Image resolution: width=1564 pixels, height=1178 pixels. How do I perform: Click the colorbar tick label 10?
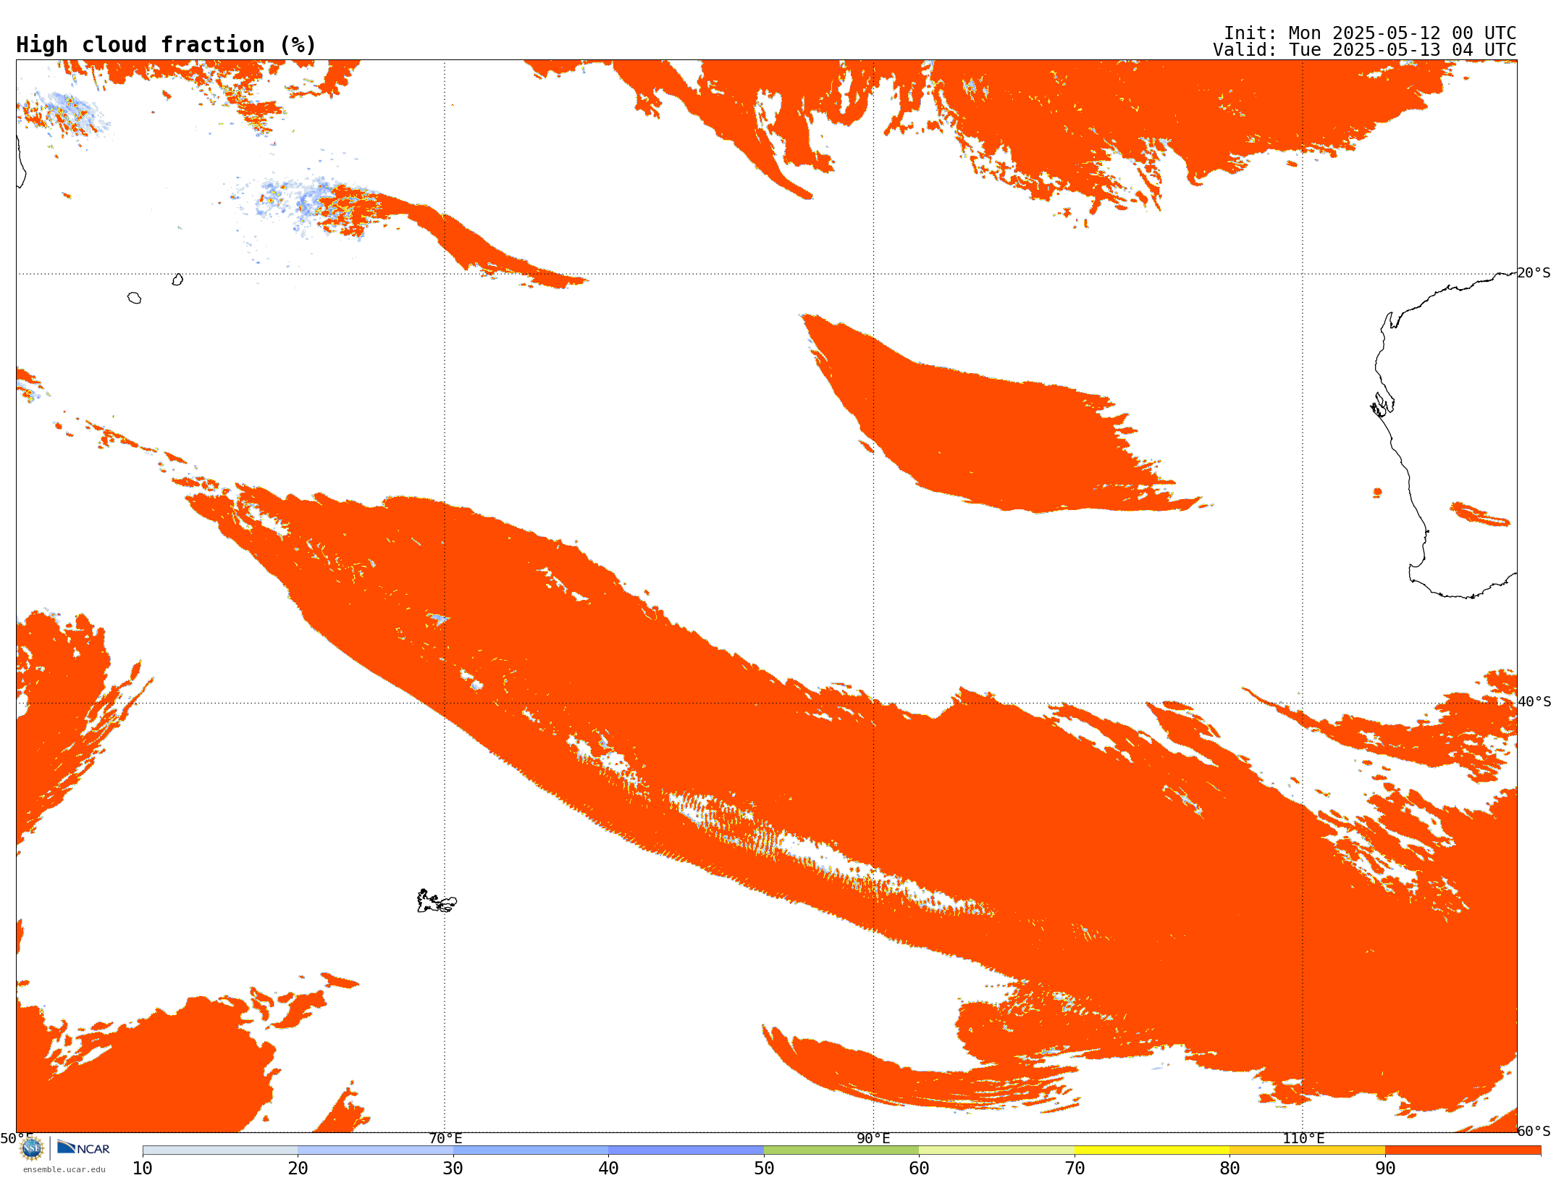click(x=143, y=1168)
